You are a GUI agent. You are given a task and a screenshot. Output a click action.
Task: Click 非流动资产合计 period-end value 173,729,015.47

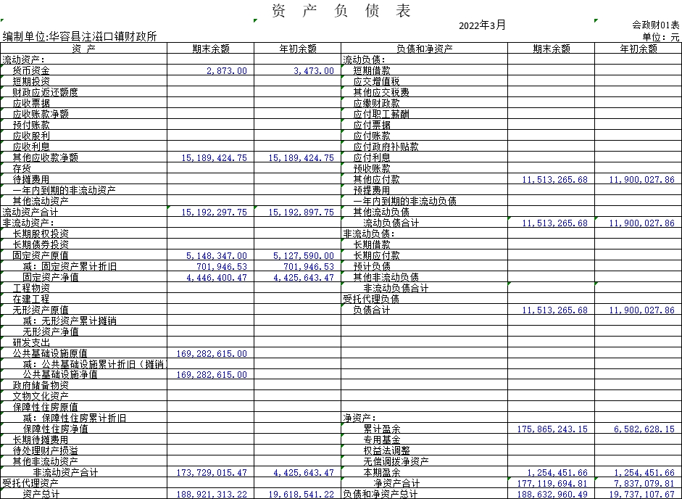212,473
